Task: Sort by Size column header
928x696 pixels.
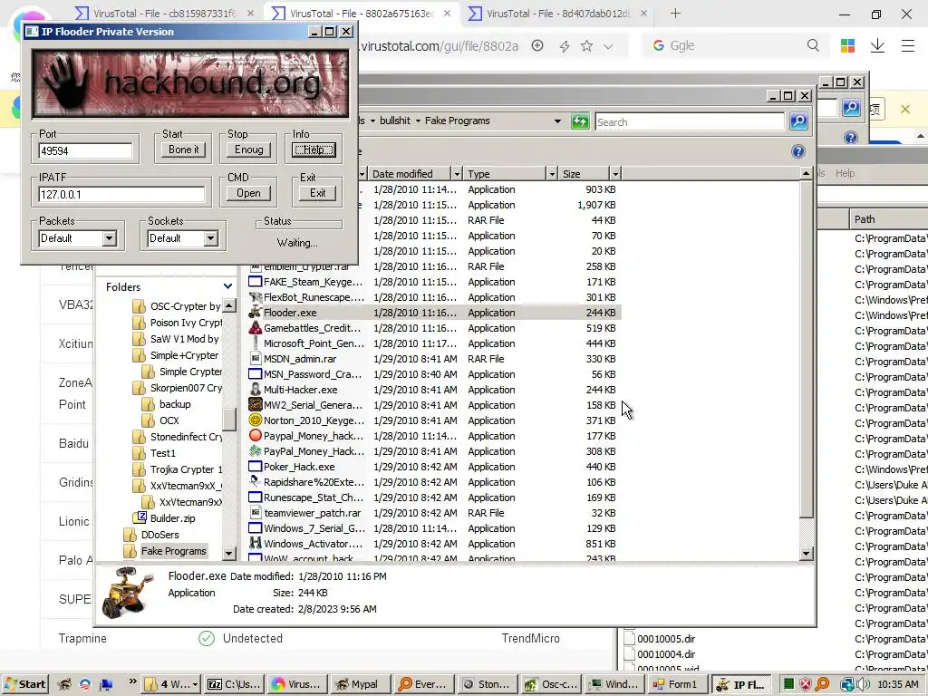Action: tap(585, 173)
